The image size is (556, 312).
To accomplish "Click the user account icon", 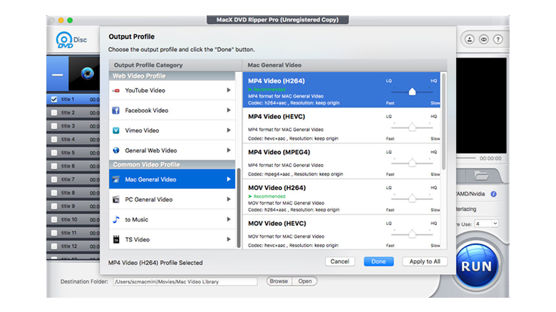I will 470,39.
